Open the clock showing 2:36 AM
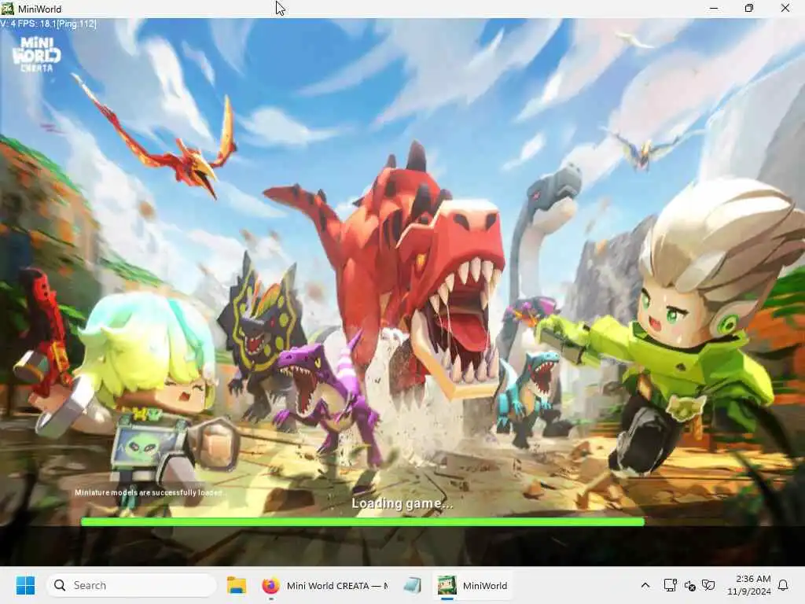805x604 pixels. click(749, 585)
